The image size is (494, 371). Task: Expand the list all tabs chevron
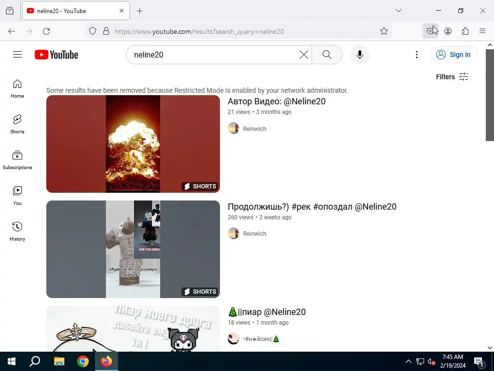point(398,11)
